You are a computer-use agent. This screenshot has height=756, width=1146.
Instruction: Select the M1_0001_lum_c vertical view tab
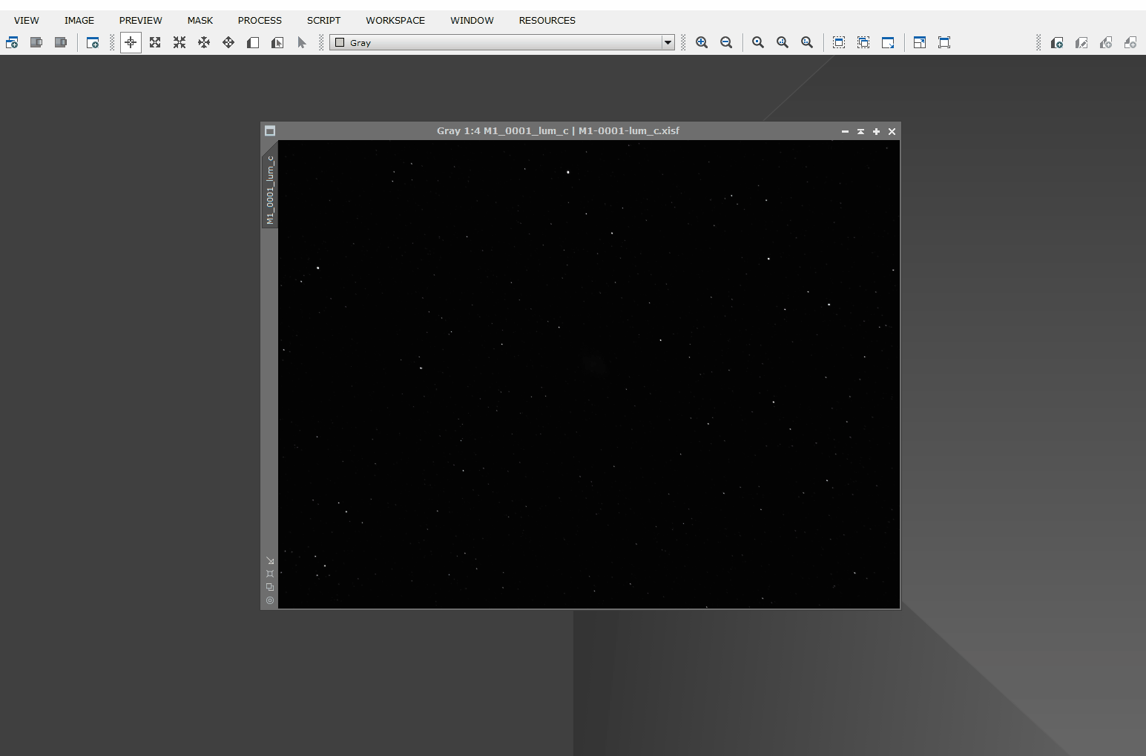click(x=270, y=190)
